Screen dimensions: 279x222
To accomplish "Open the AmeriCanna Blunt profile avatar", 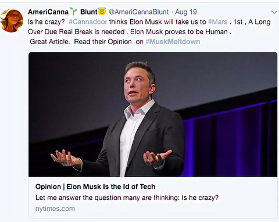I will [x=12, y=20].
